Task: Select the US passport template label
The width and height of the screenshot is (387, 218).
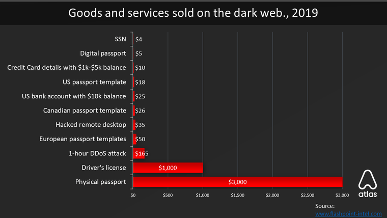Action: pyautogui.click(x=94, y=82)
